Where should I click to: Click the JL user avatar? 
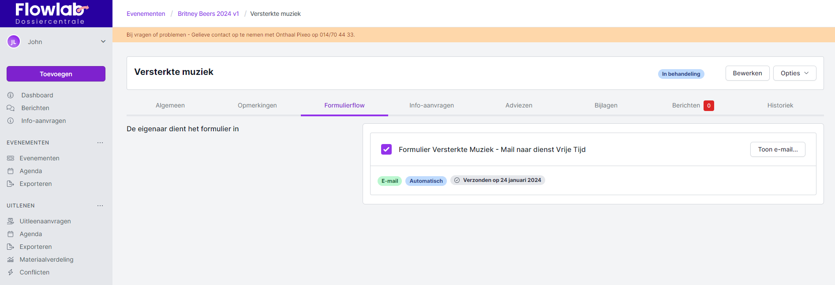pyautogui.click(x=14, y=42)
